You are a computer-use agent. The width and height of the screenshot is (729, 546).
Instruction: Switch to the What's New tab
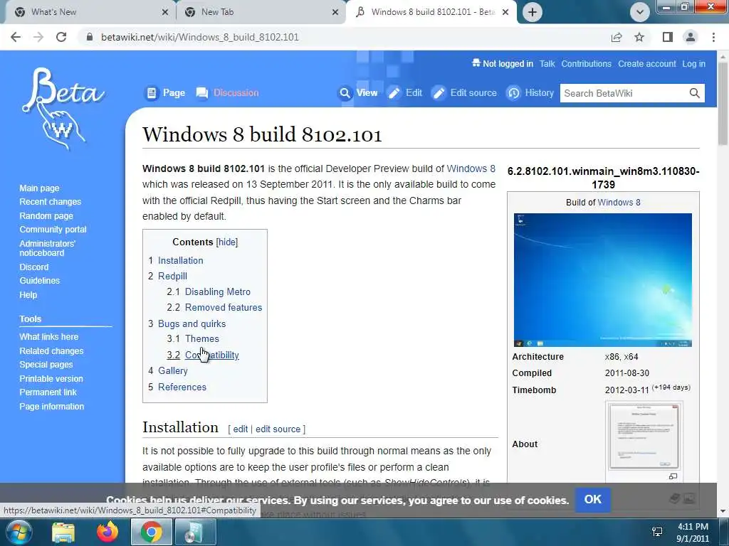[88, 12]
